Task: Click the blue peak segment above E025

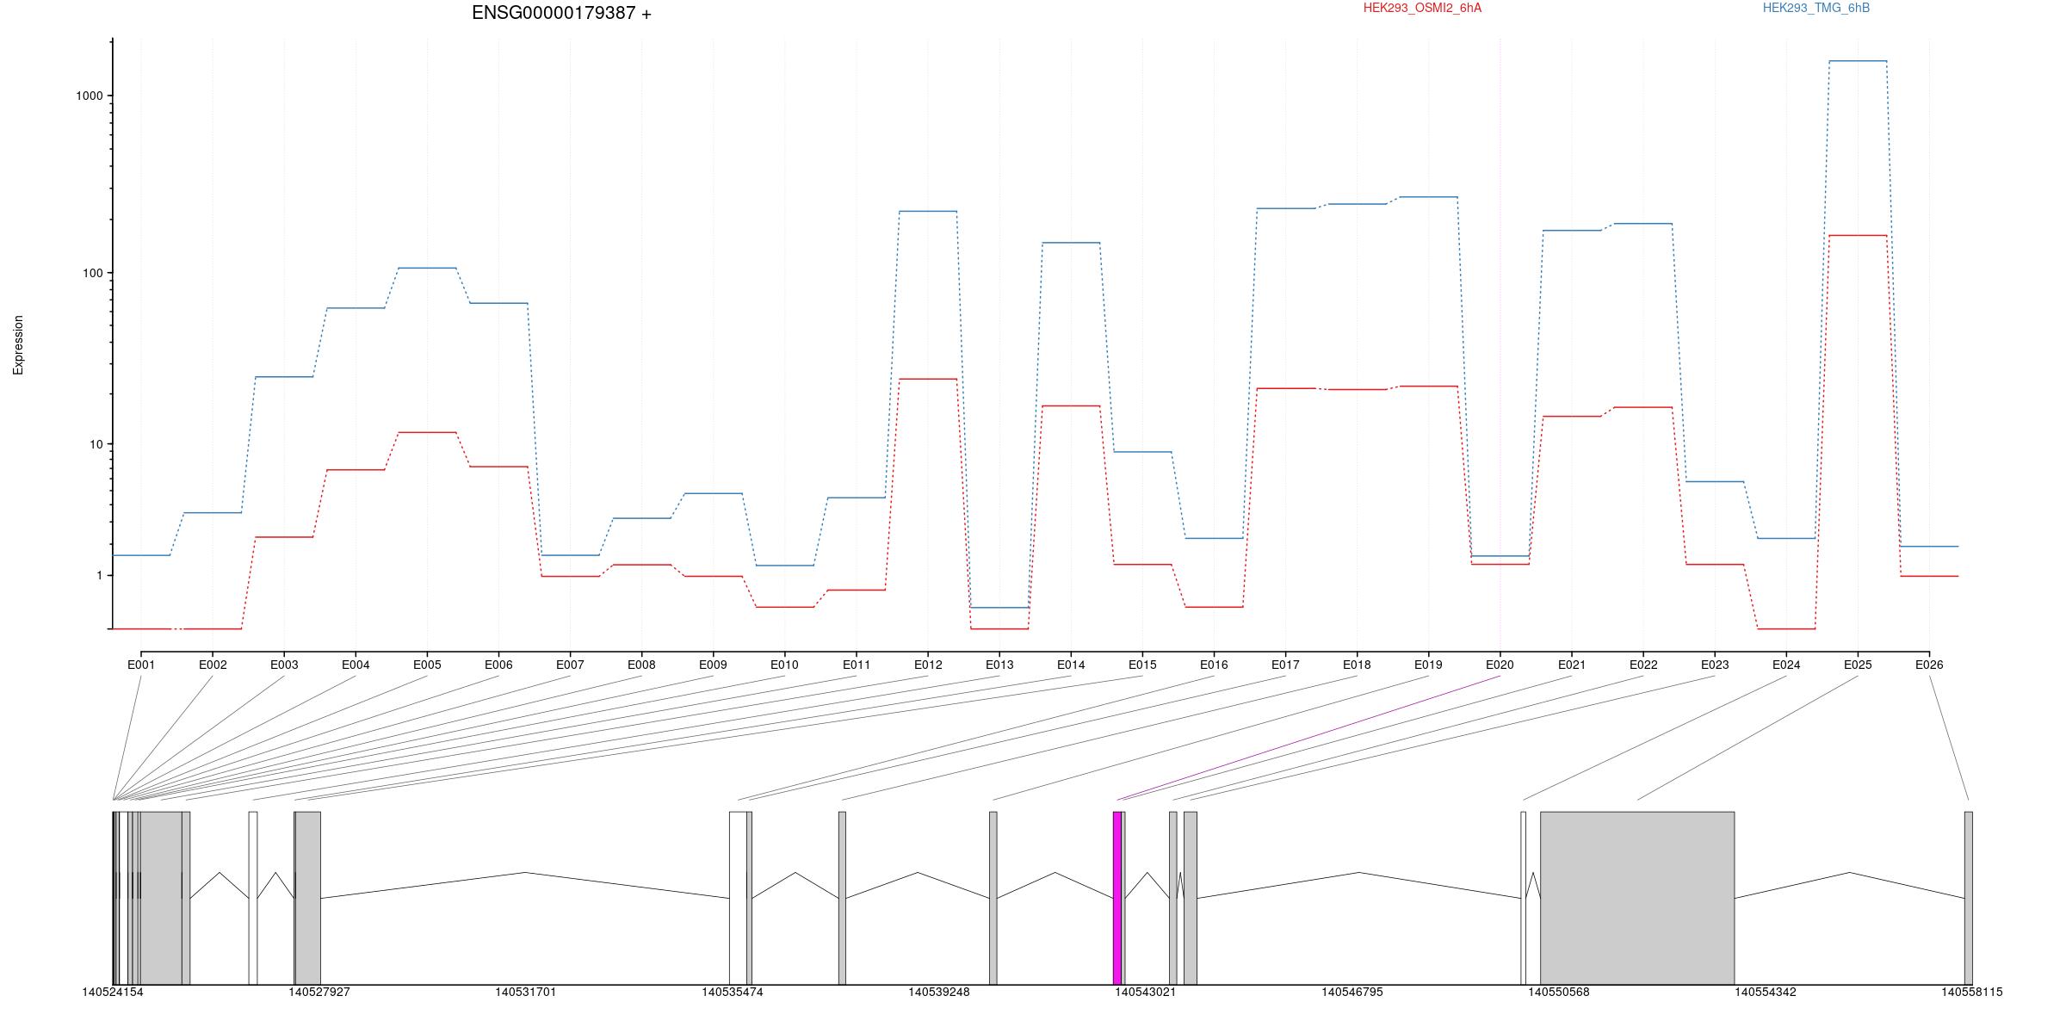Action: tap(1858, 61)
